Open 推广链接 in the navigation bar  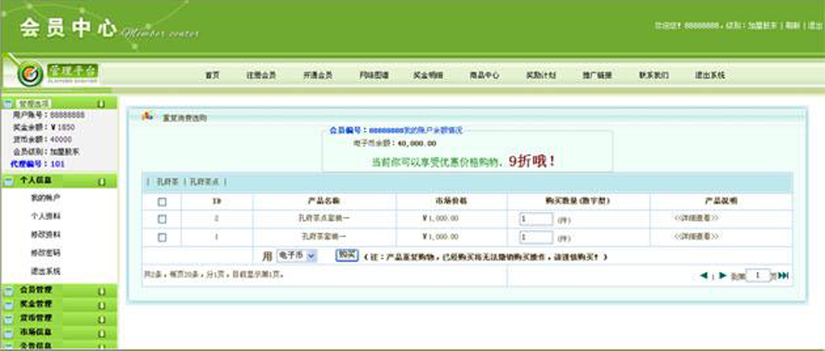[597, 75]
